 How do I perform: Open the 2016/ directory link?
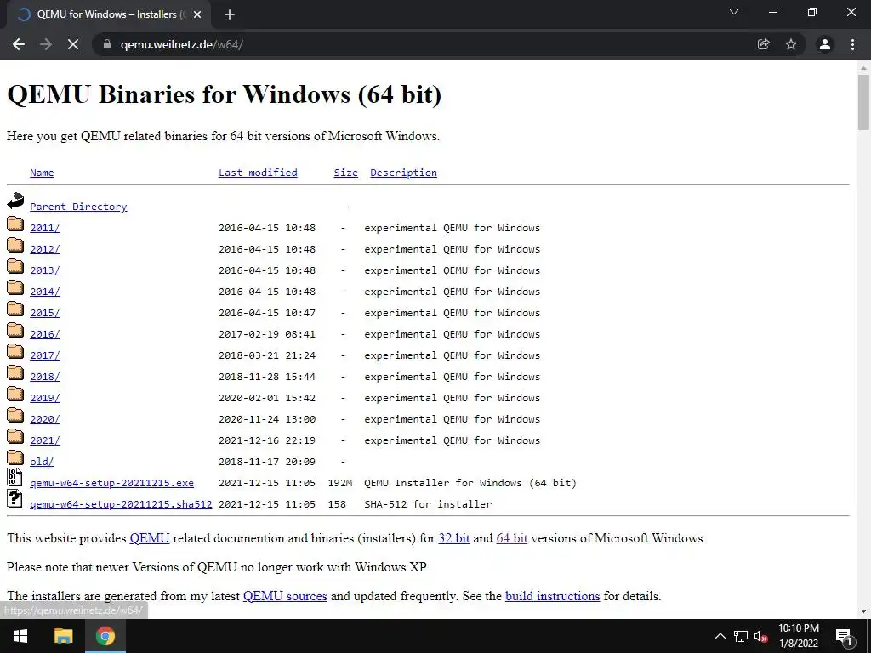coord(45,334)
